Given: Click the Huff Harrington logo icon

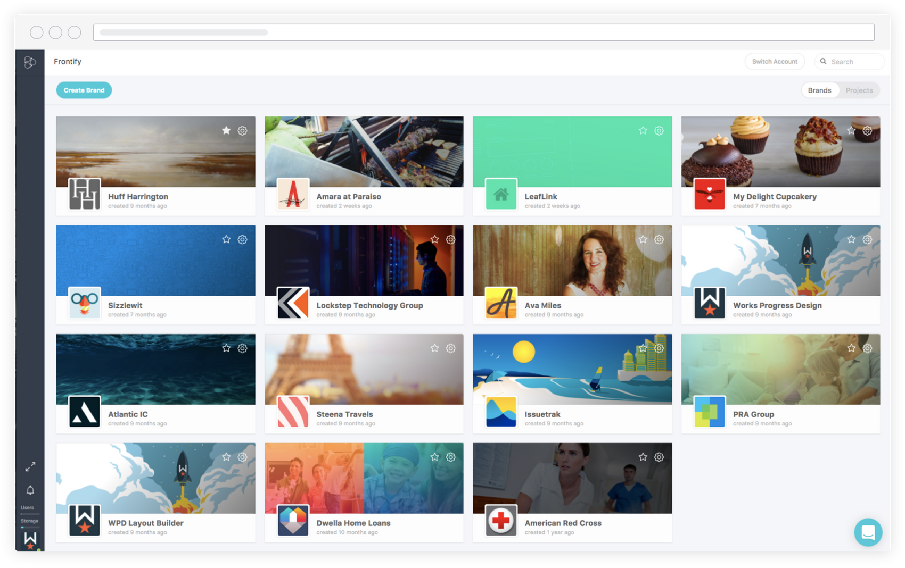Looking at the screenshot, I should [x=85, y=194].
